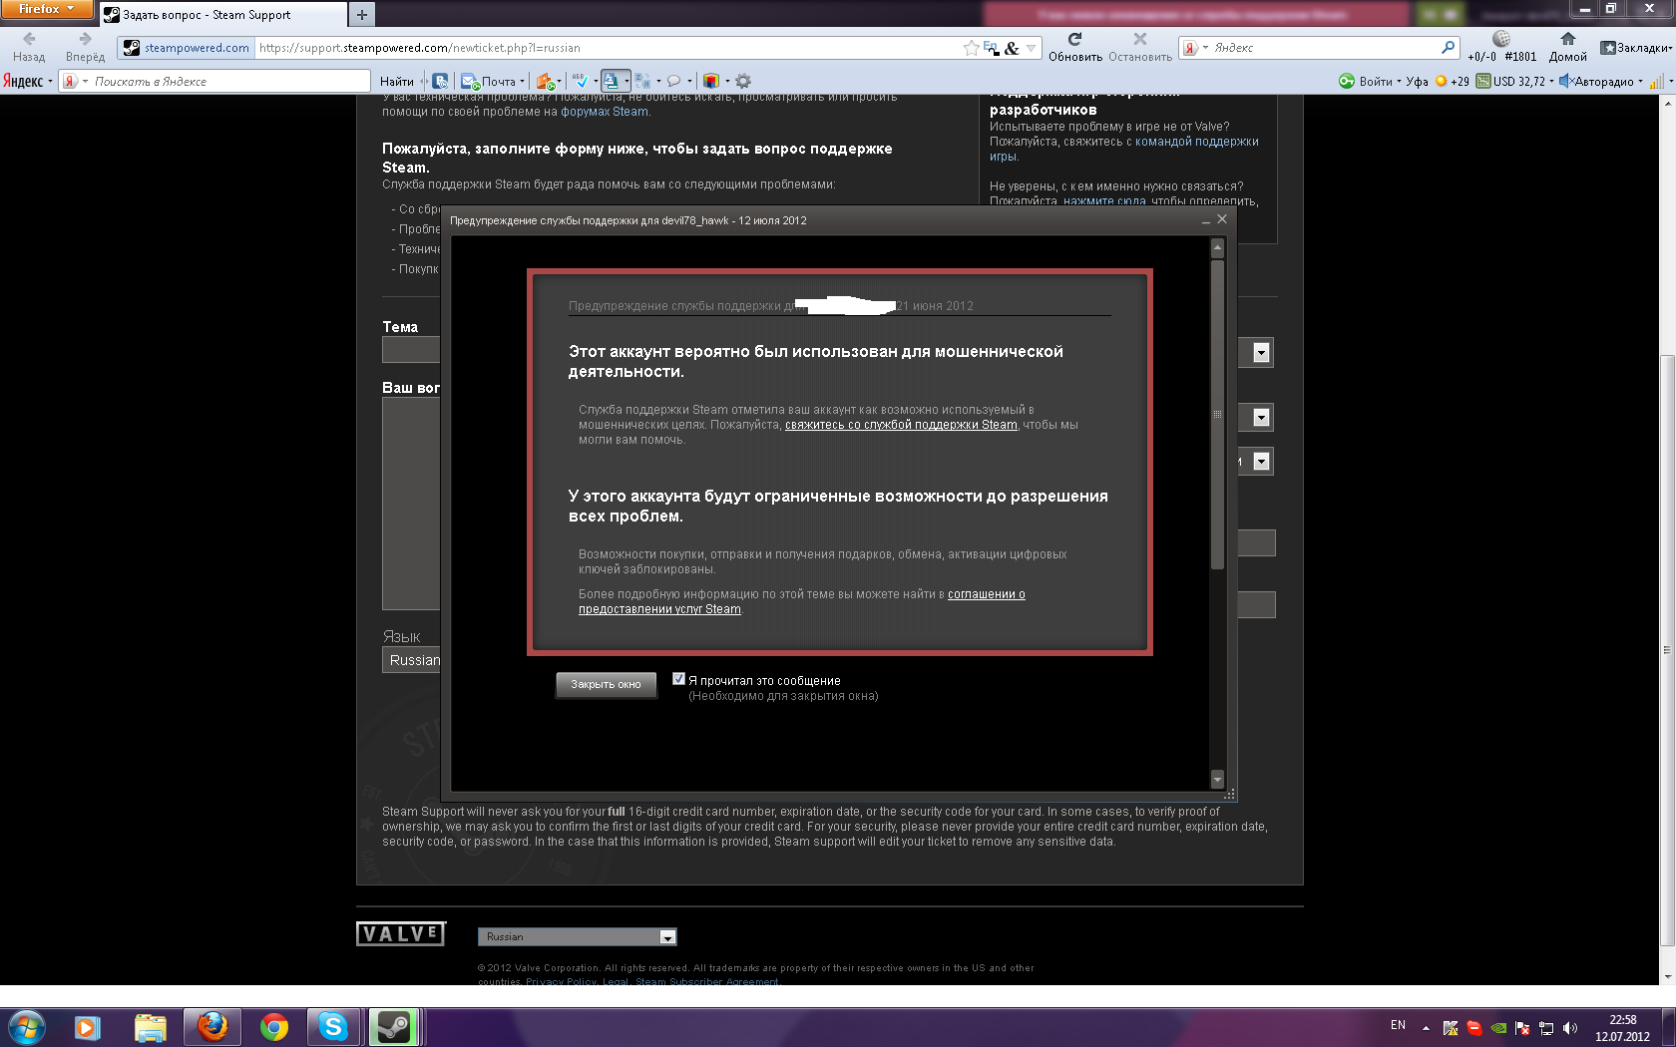The height and width of the screenshot is (1047, 1676).
Task: Click the globe #1801 counter icon
Action: click(1501, 39)
